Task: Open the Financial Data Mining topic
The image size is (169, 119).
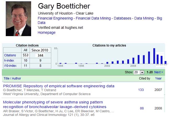Action: pos(93,18)
